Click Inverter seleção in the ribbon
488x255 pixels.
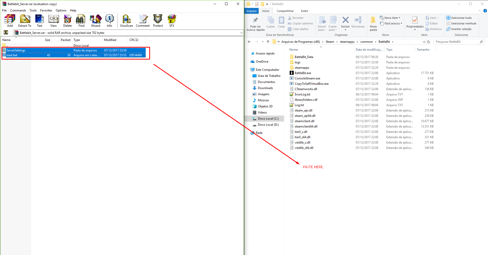point(459,29)
